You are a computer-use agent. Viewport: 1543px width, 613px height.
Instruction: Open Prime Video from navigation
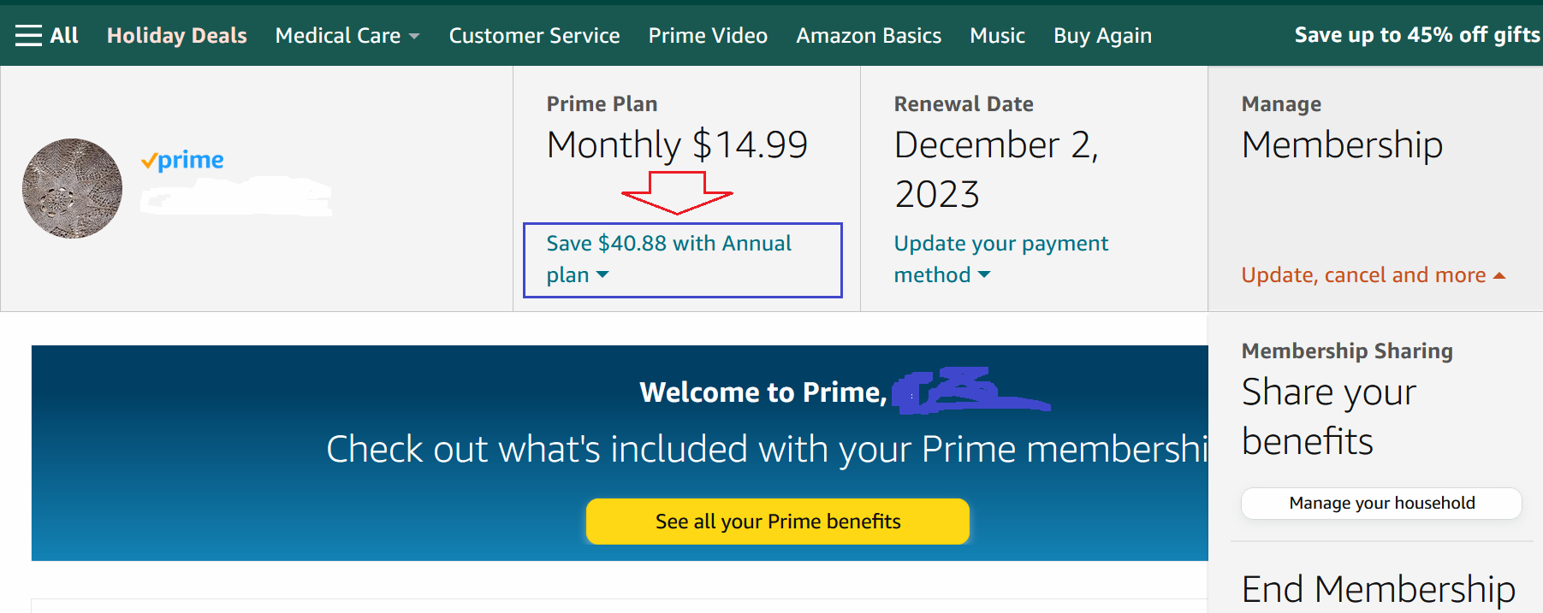point(708,35)
